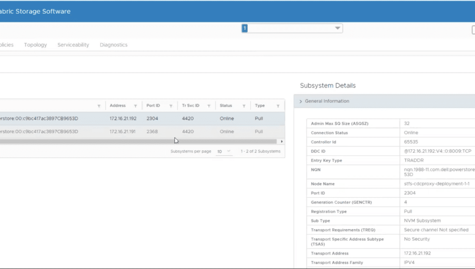Image resolution: width=475 pixels, height=269 pixels.
Task: Click the Subsystem Details heading
Action: pyautogui.click(x=328, y=86)
